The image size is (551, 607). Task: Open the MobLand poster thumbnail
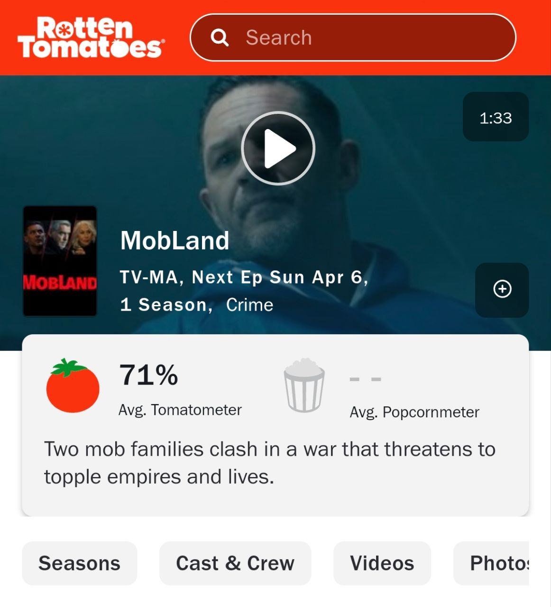[60, 261]
